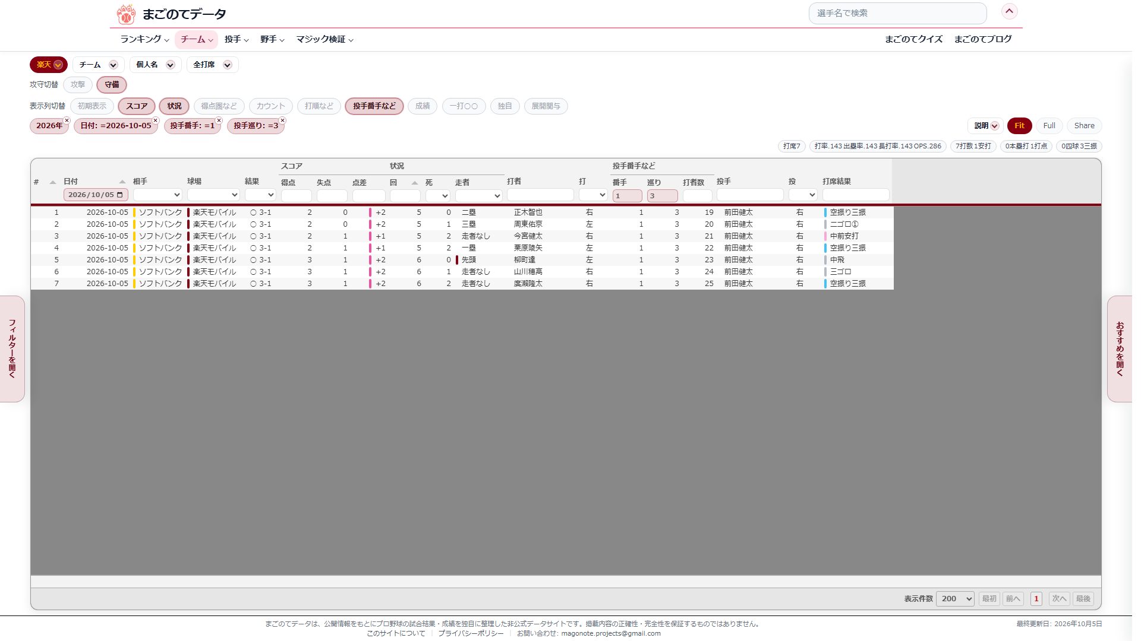Click the 選手名で検索 search field
This screenshot has height=641, width=1141.
(x=897, y=13)
